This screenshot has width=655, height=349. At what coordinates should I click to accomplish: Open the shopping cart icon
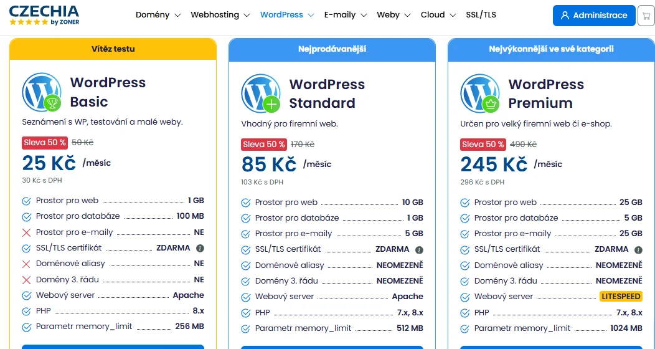(646, 16)
